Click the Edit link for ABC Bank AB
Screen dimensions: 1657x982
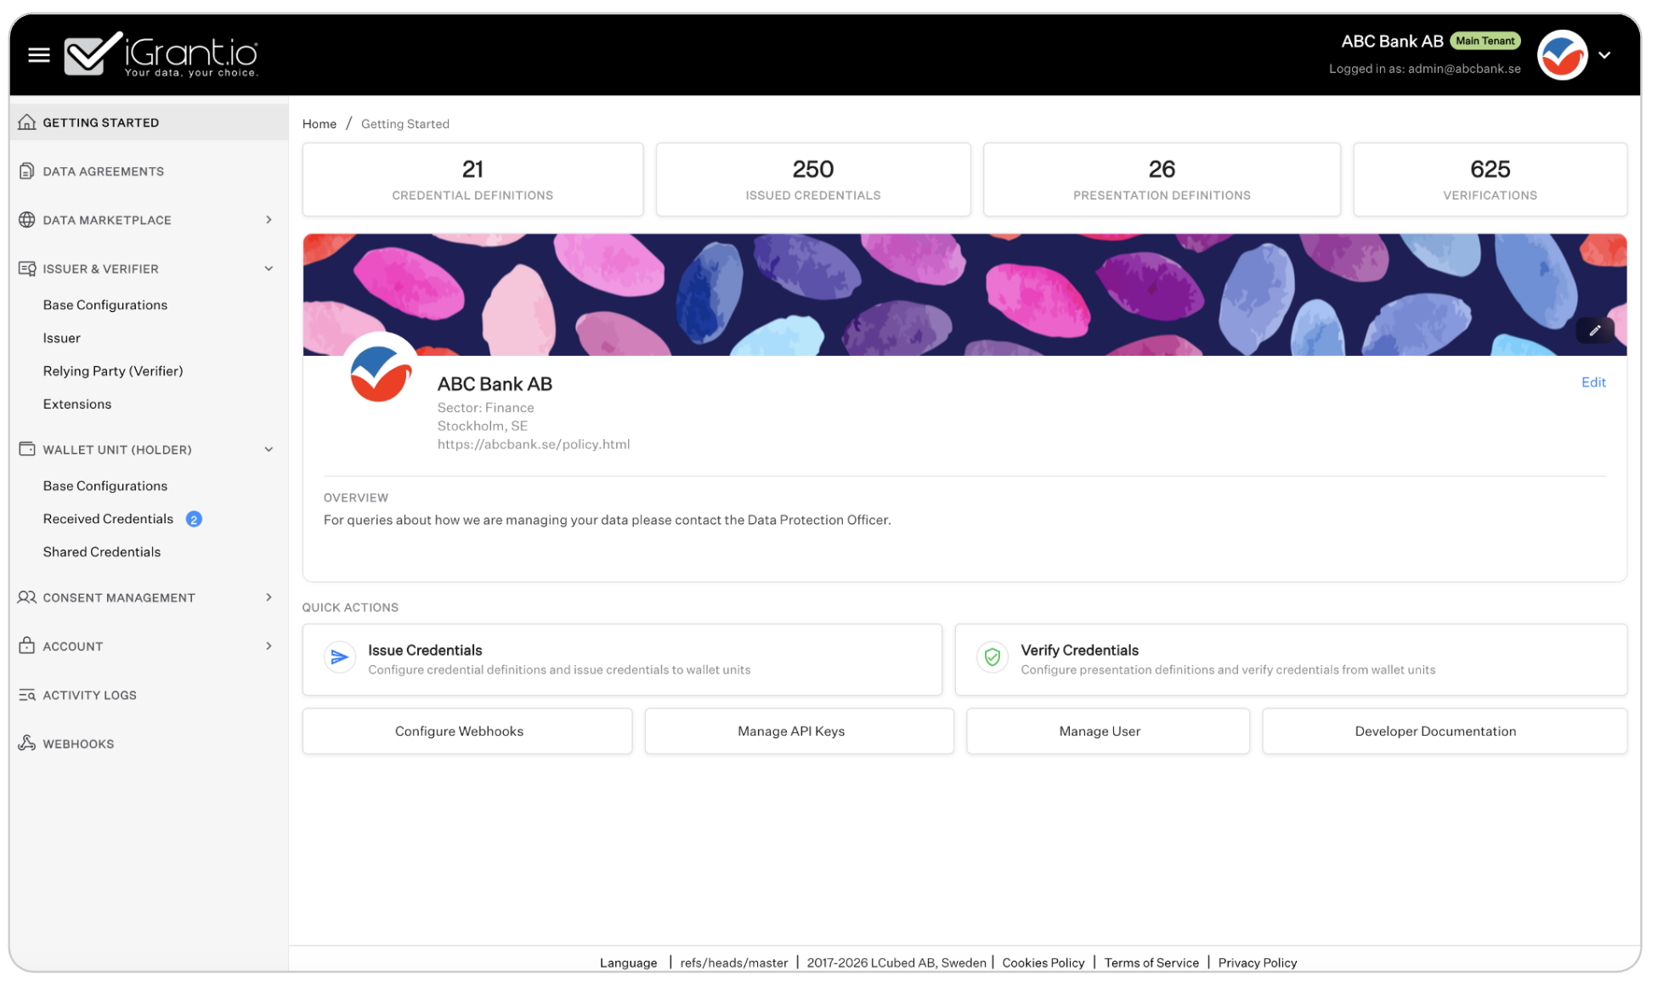click(x=1593, y=382)
